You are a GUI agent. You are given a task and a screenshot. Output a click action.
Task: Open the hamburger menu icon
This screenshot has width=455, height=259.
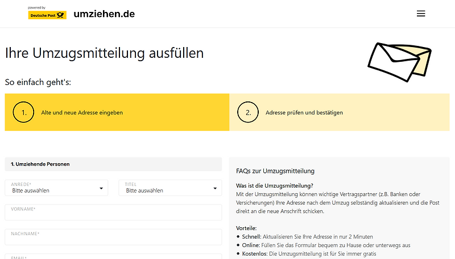point(421,14)
